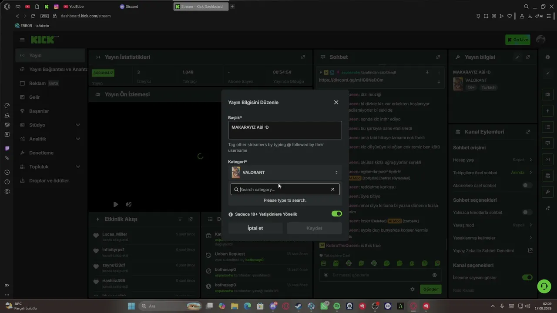The image size is (557, 313).
Task: Click the pencil icon in Yayın bilgisi header
Action: [517, 57]
